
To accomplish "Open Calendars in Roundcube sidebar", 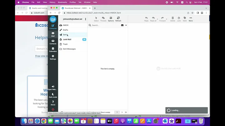I will 53,50.
